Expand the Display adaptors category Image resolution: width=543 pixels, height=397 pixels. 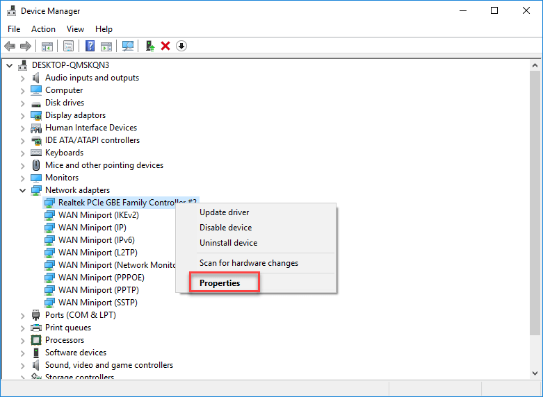pos(22,115)
